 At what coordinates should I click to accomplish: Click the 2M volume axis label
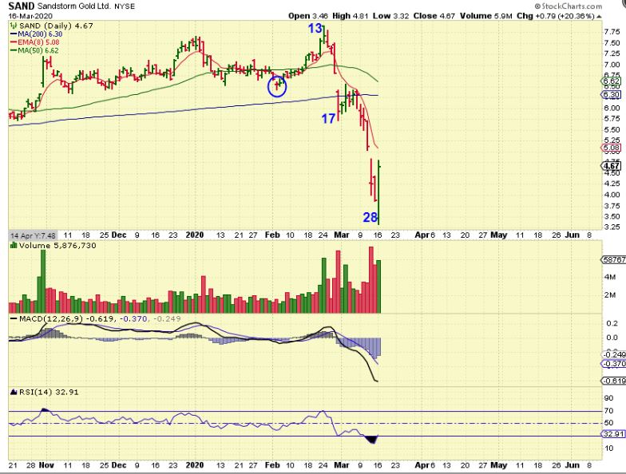(x=610, y=295)
